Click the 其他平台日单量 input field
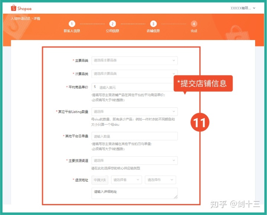Viewport: 267px width, 215px height. pos(135,136)
